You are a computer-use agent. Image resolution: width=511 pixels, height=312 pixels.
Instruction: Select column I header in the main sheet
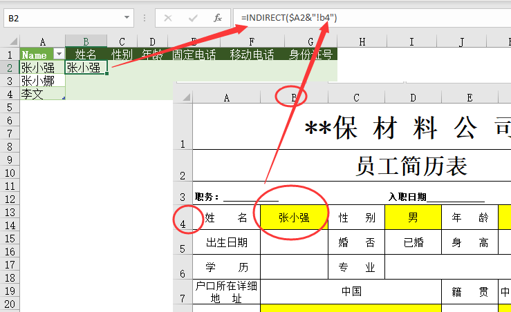coord(411,41)
